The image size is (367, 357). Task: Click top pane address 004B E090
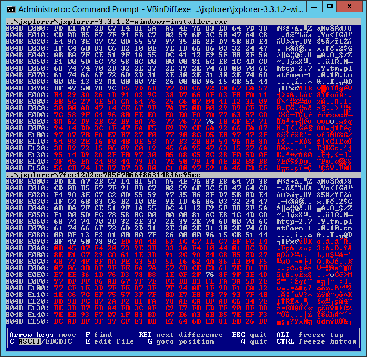click(27, 88)
